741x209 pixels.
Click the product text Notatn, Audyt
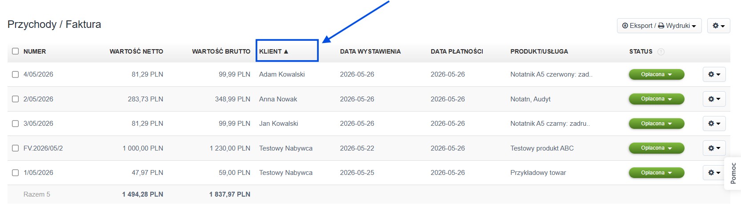[530, 99]
